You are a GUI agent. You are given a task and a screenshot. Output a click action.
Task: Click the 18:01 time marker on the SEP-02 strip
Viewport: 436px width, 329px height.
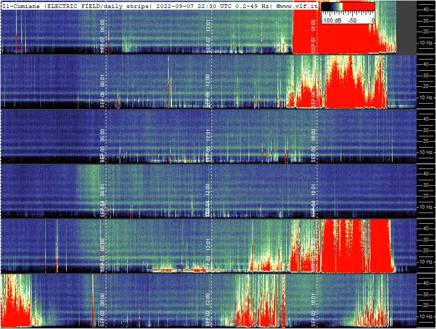tap(314, 298)
